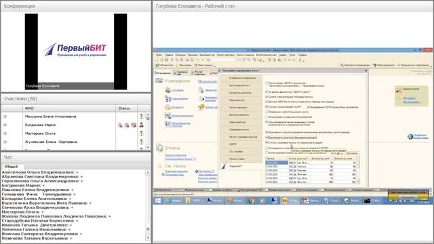Toggle 'Возможность заполнять банковские проводки' checkbox

[267, 137]
